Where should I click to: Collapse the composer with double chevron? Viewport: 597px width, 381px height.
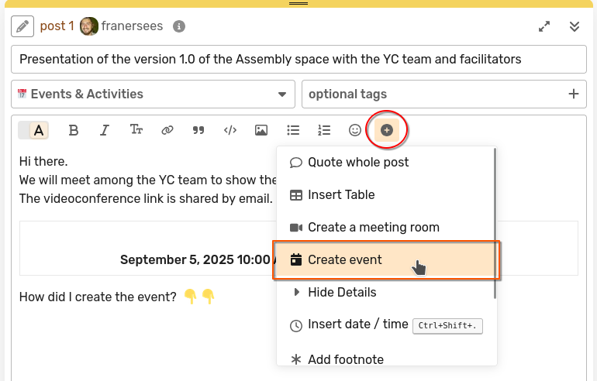pyautogui.click(x=575, y=26)
